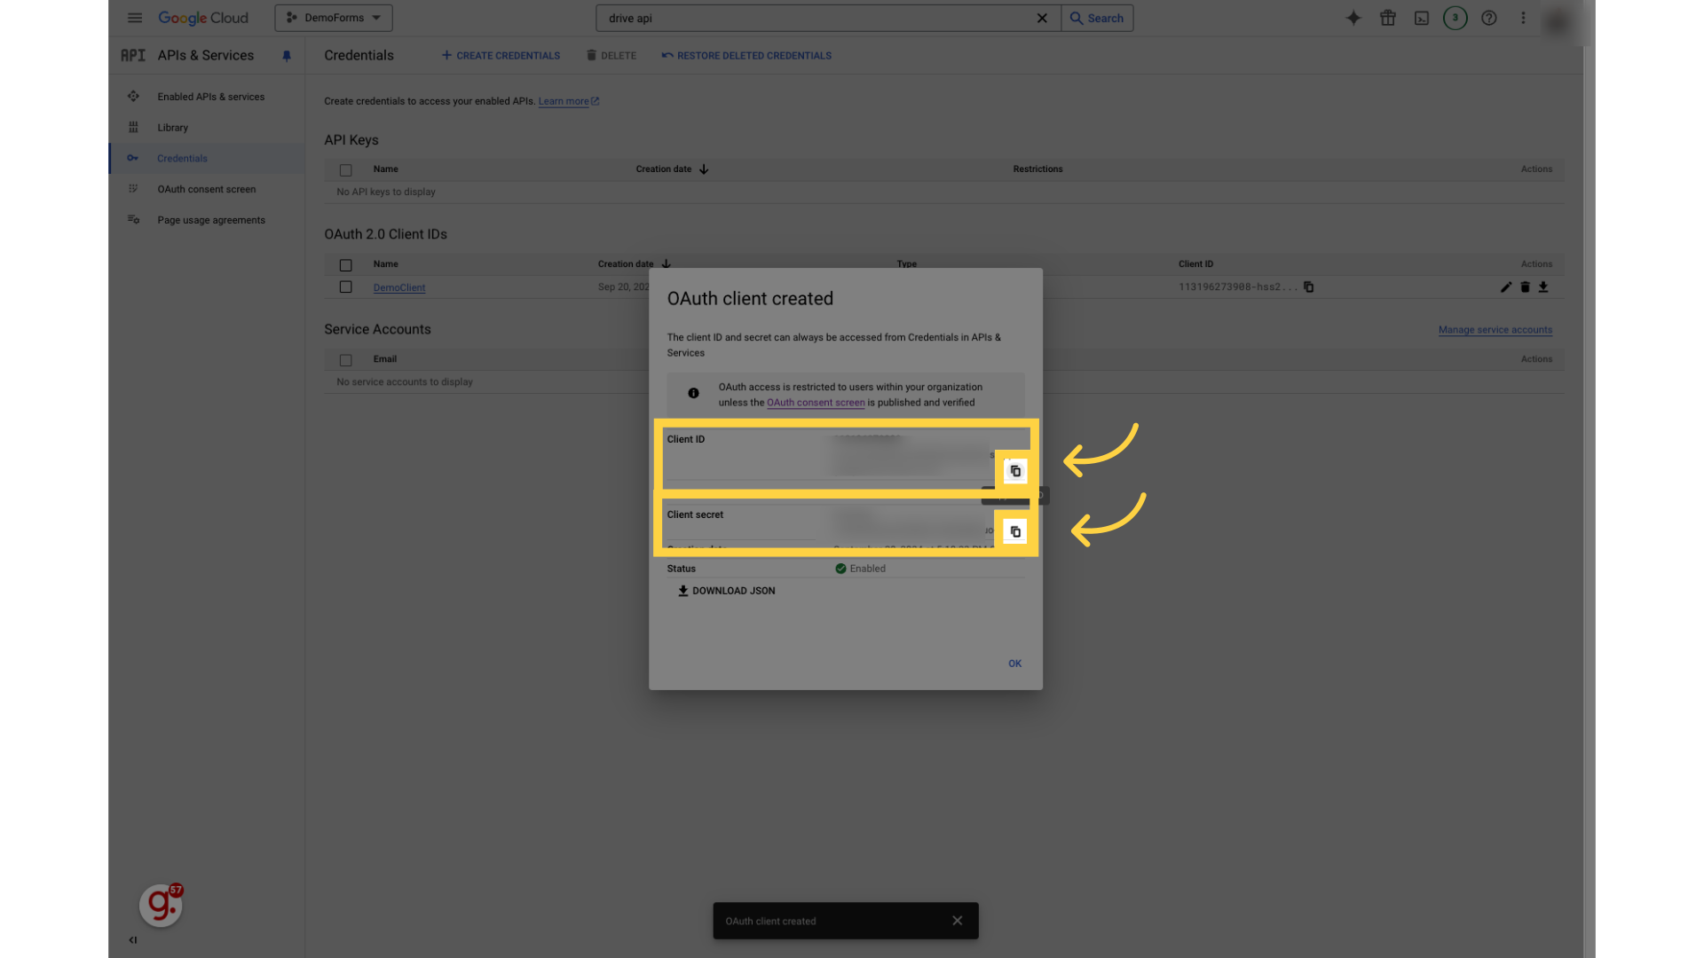Image resolution: width=1704 pixels, height=958 pixels.
Task: Toggle the API Keys select-all checkbox
Action: [x=346, y=170]
